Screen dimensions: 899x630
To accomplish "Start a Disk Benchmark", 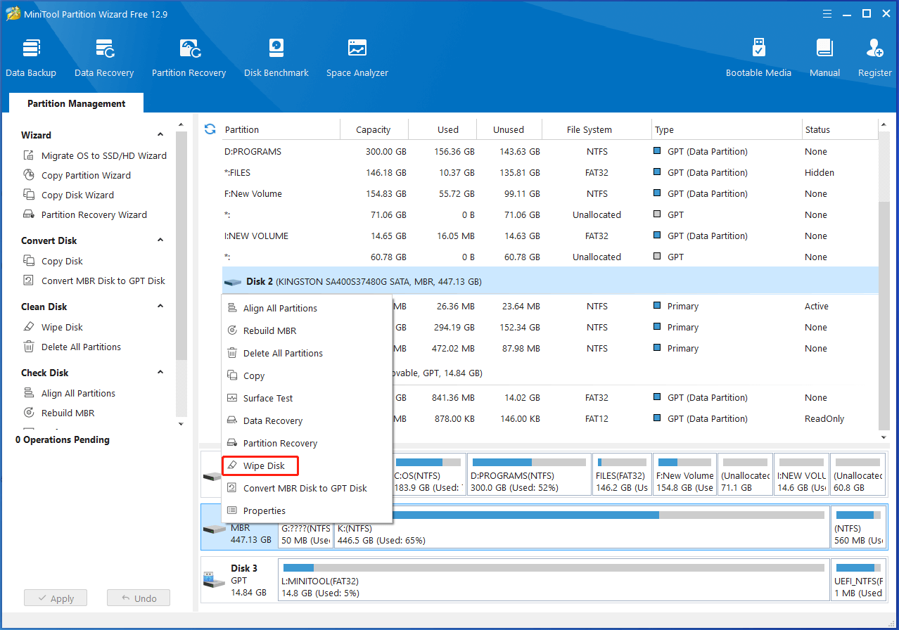I will (276, 56).
